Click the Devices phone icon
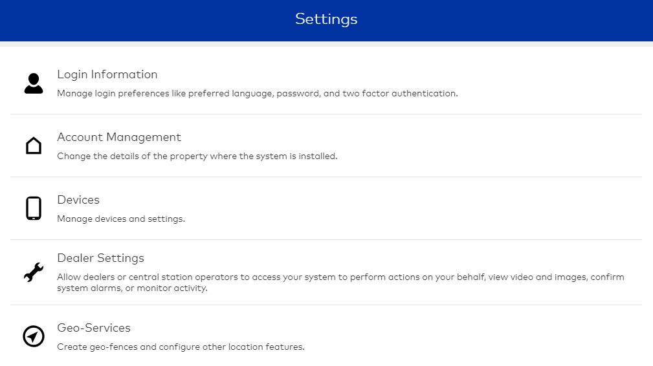This screenshot has height=366, width=653. pos(33,208)
